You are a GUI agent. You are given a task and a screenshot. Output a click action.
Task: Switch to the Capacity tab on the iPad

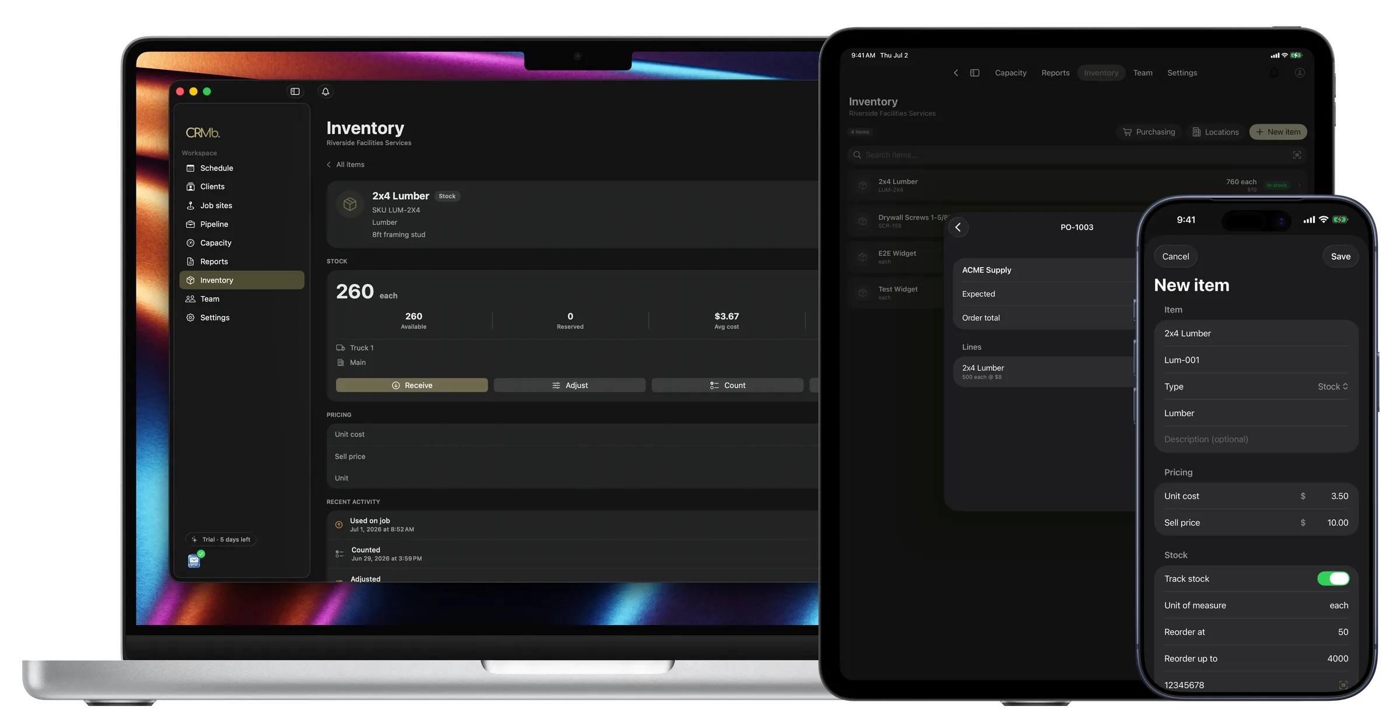tap(1010, 73)
